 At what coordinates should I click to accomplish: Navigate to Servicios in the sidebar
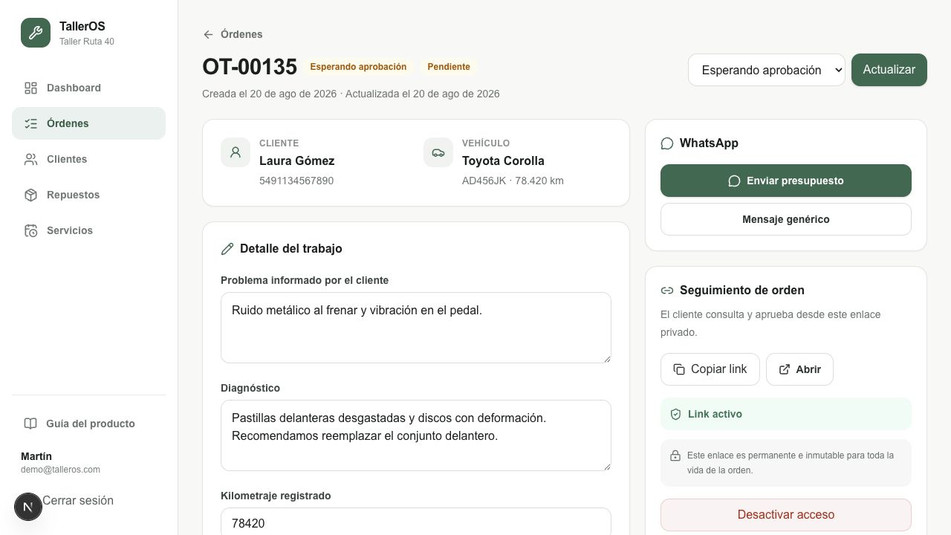coord(88,230)
